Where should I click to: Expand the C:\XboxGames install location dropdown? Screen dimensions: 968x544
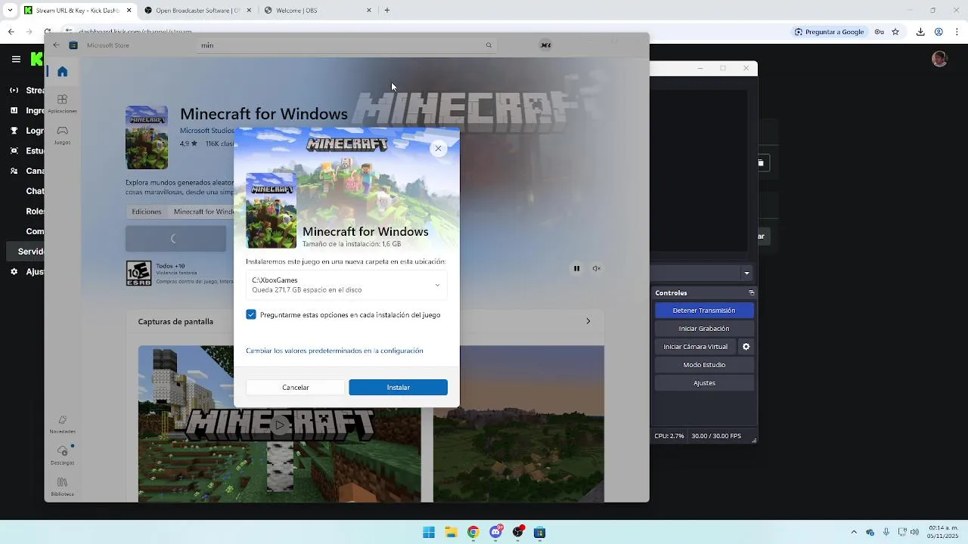click(x=346, y=285)
